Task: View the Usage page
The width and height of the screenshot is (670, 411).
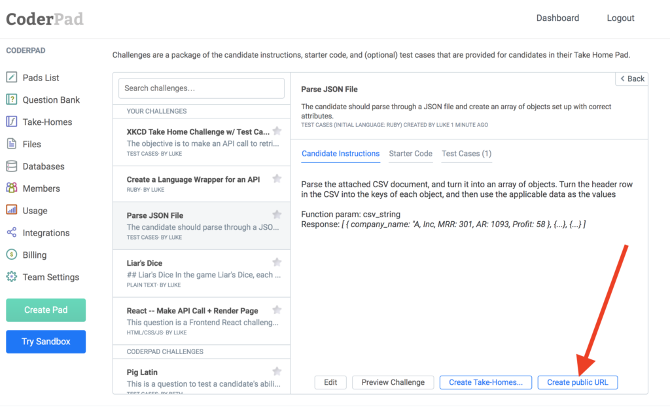Action: click(35, 211)
